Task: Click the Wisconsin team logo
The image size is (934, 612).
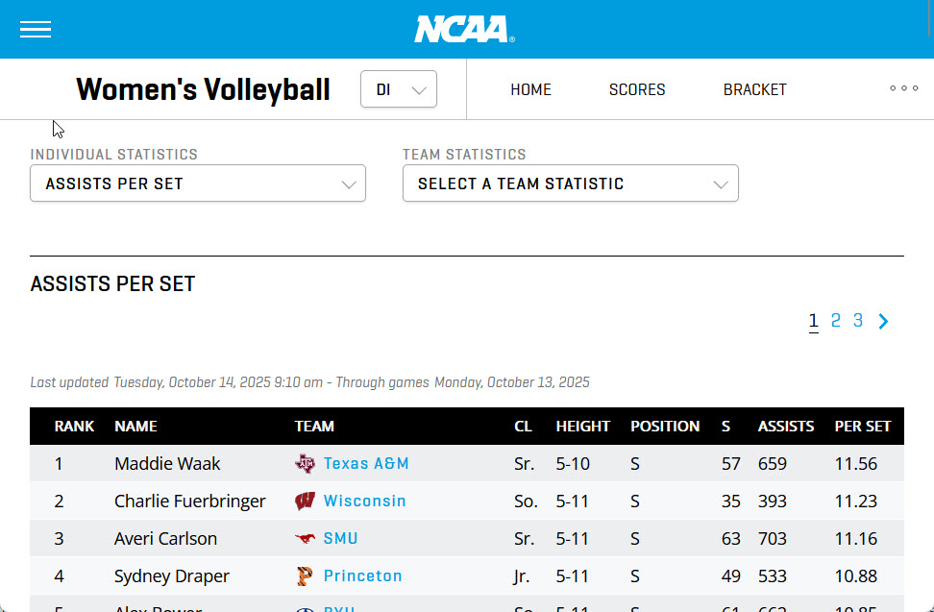Action: coord(305,502)
